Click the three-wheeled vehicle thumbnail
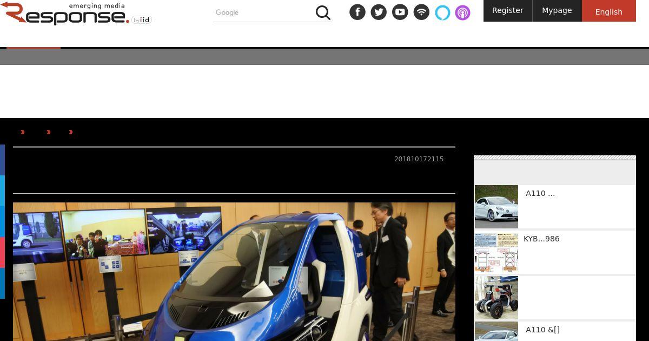This screenshot has width=649, height=341. [496, 298]
